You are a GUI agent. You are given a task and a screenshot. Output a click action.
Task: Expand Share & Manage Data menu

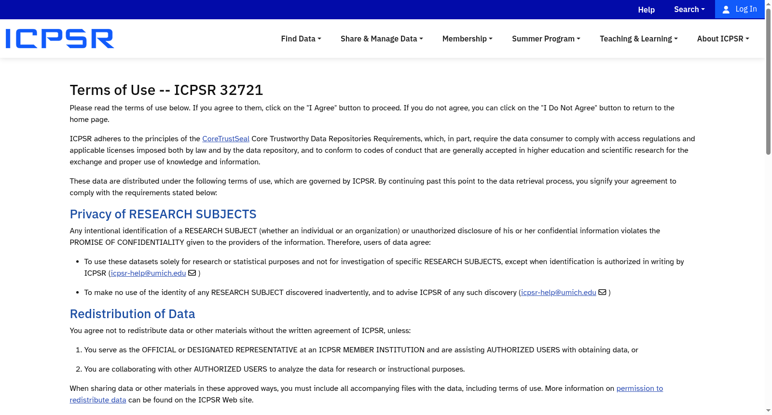tap(382, 39)
